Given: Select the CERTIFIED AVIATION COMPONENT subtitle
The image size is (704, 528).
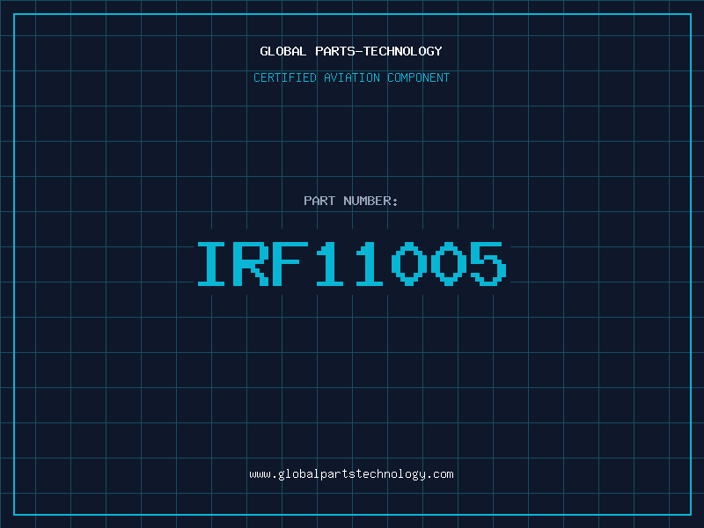Looking at the screenshot, I should pyautogui.click(x=351, y=77).
